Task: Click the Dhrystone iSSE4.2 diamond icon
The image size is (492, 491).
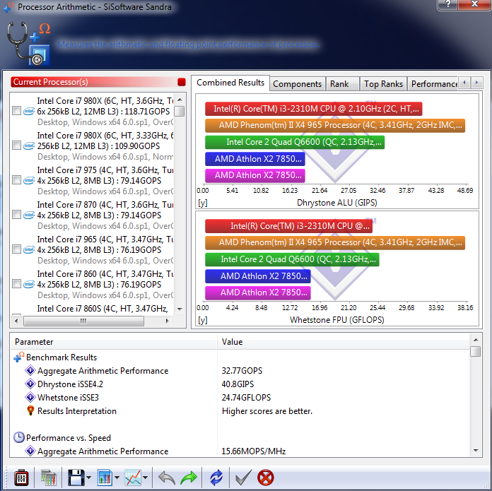Action: coord(30,384)
